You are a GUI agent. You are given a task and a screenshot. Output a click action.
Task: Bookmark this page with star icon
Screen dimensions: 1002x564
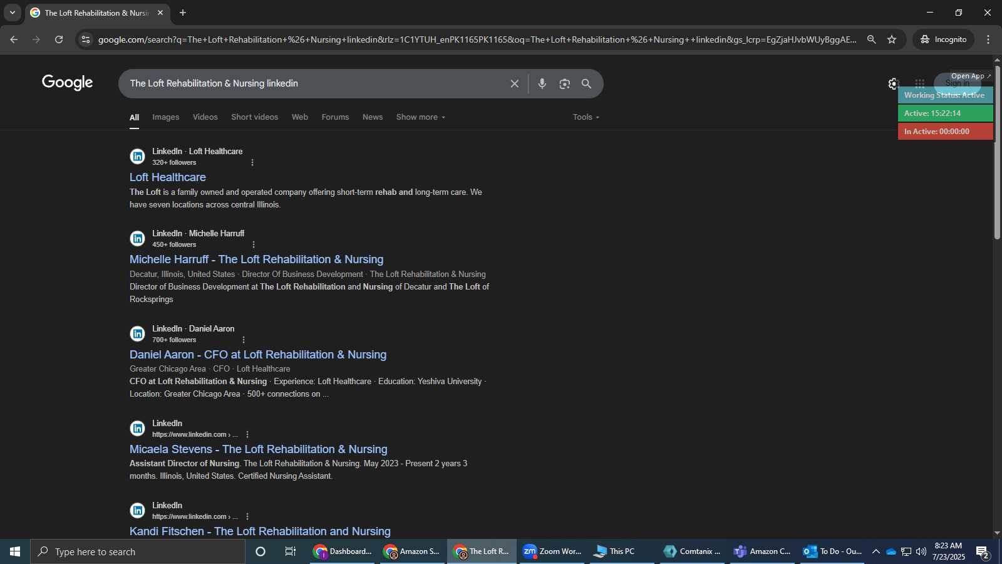[892, 39]
